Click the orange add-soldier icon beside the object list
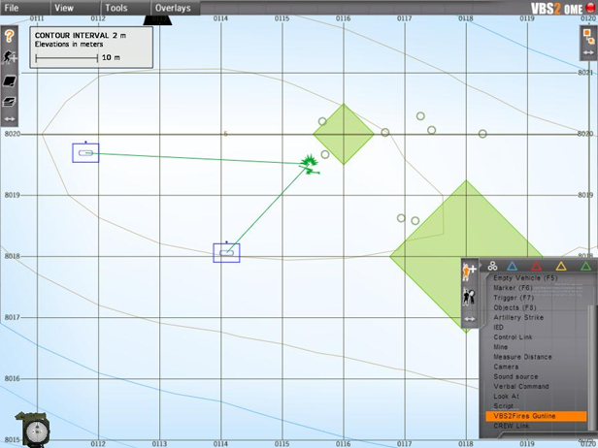The width and height of the screenshot is (598, 448). (469, 272)
